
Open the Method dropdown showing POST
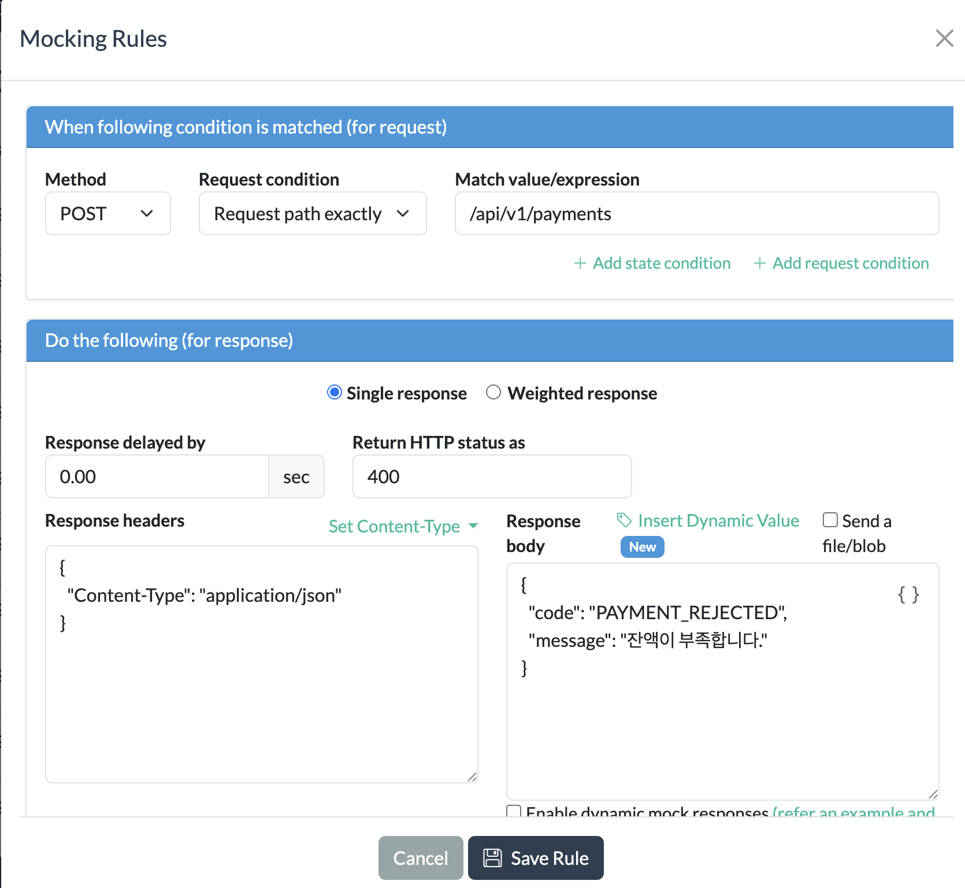click(x=107, y=214)
